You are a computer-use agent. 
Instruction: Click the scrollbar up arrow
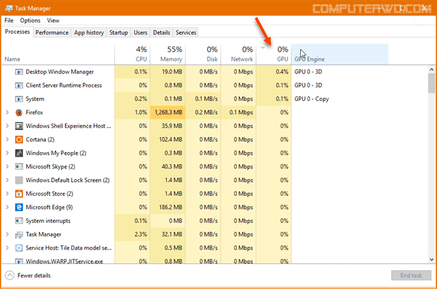[432, 70]
